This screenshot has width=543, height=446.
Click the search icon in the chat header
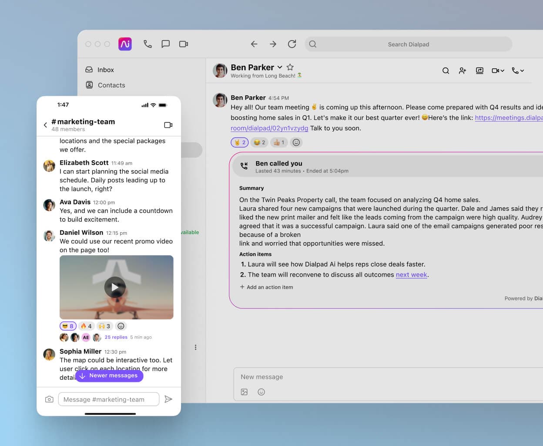coord(446,70)
